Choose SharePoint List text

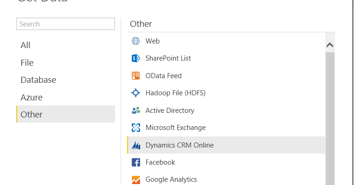coord(168,58)
